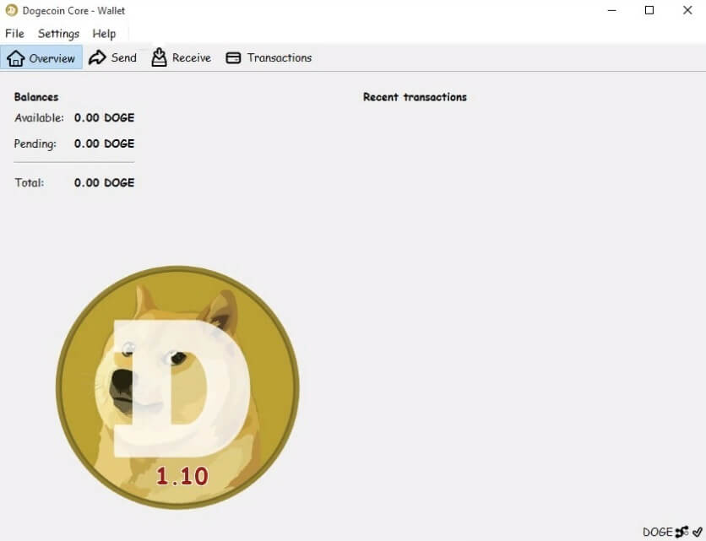Close the Dogecoin Core window

click(x=687, y=10)
